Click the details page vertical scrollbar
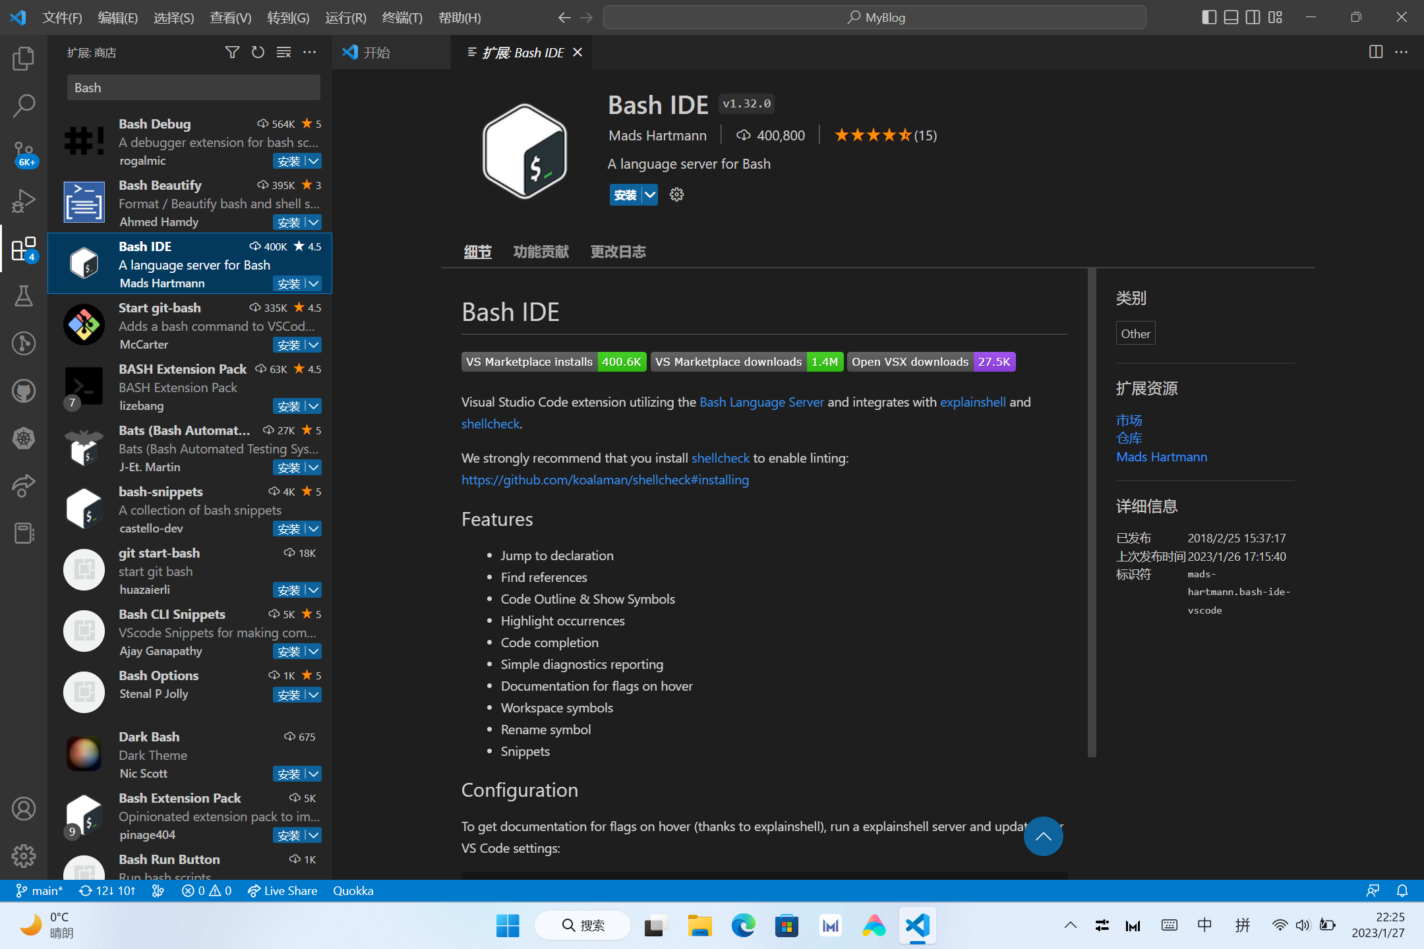 point(1092,512)
